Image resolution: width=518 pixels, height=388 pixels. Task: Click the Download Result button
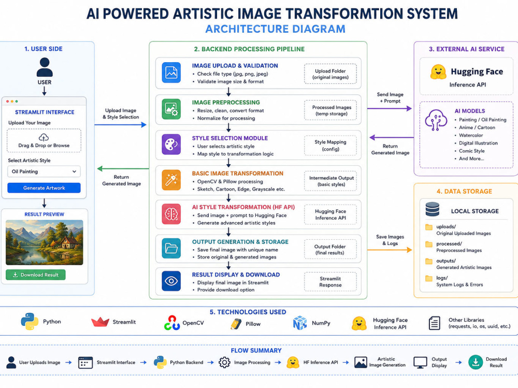pyautogui.click(x=36, y=275)
